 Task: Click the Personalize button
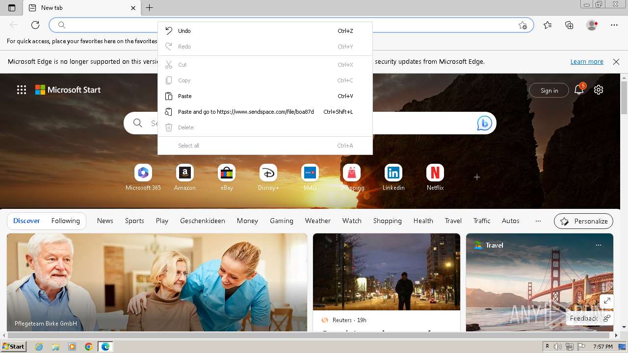[583, 221]
